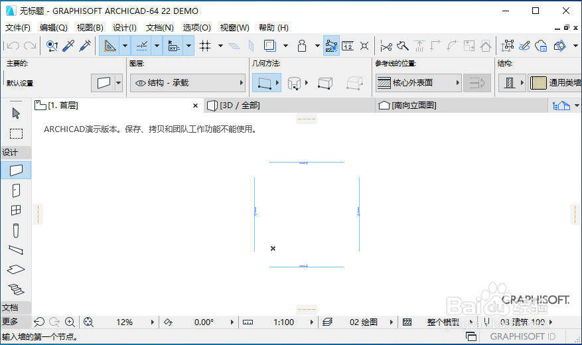
Task: Expand the 文档 toolbox section
Action: click(16, 308)
